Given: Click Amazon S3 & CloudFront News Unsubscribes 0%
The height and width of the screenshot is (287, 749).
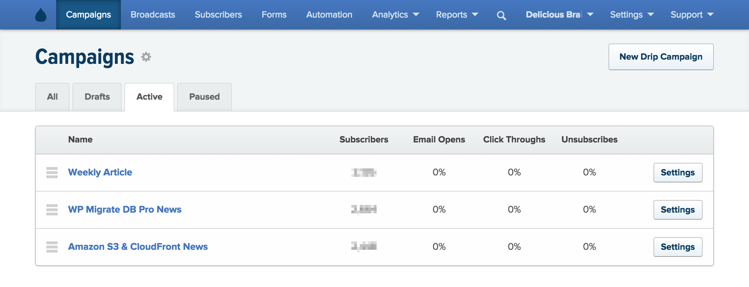Looking at the screenshot, I should click(590, 247).
